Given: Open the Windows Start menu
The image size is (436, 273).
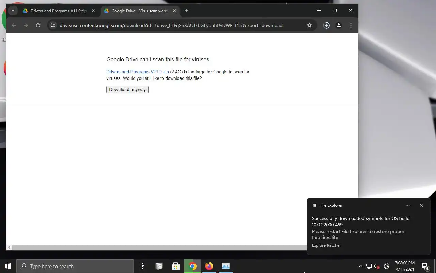Looking at the screenshot, I should point(8,266).
